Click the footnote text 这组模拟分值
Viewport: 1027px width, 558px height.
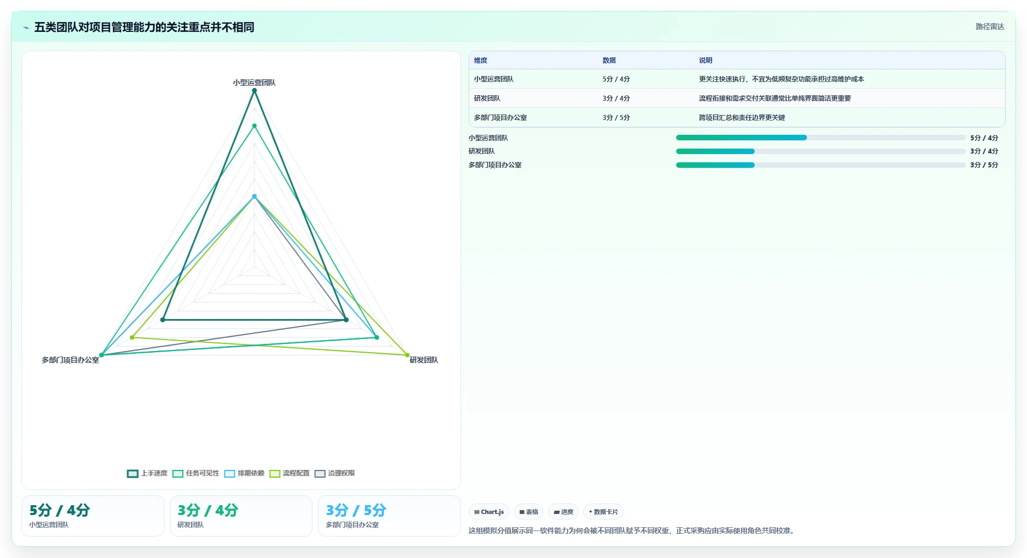[632, 531]
